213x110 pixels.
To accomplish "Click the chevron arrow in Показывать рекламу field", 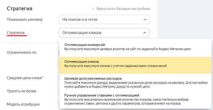I will click(145, 19).
